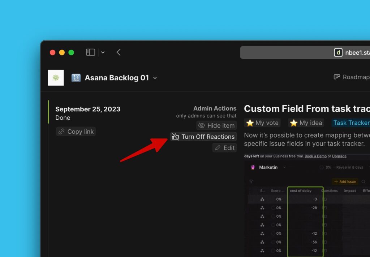The height and width of the screenshot is (257, 370).
Task: Click the Add Issue button
Action: pos(345,182)
